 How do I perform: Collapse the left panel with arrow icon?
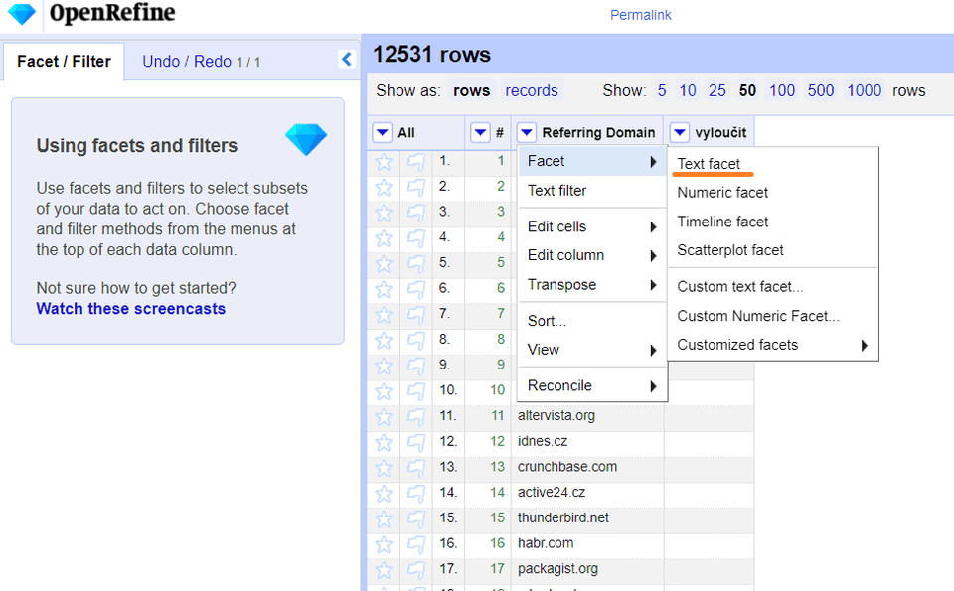tap(346, 60)
